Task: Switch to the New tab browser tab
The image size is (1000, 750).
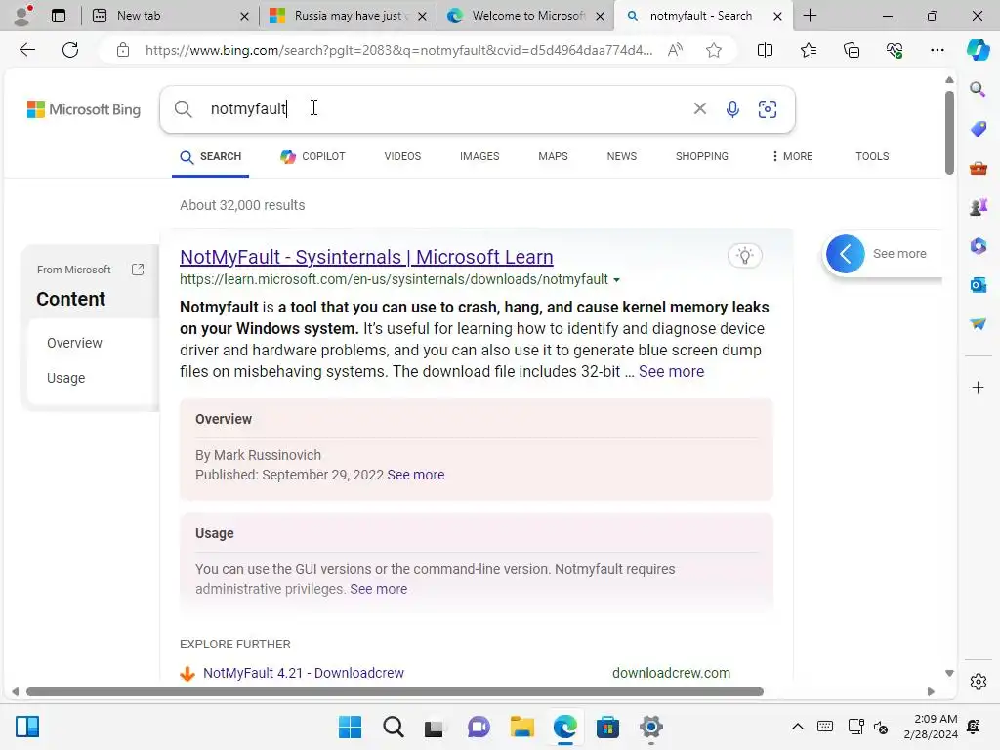Action: pos(170,16)
